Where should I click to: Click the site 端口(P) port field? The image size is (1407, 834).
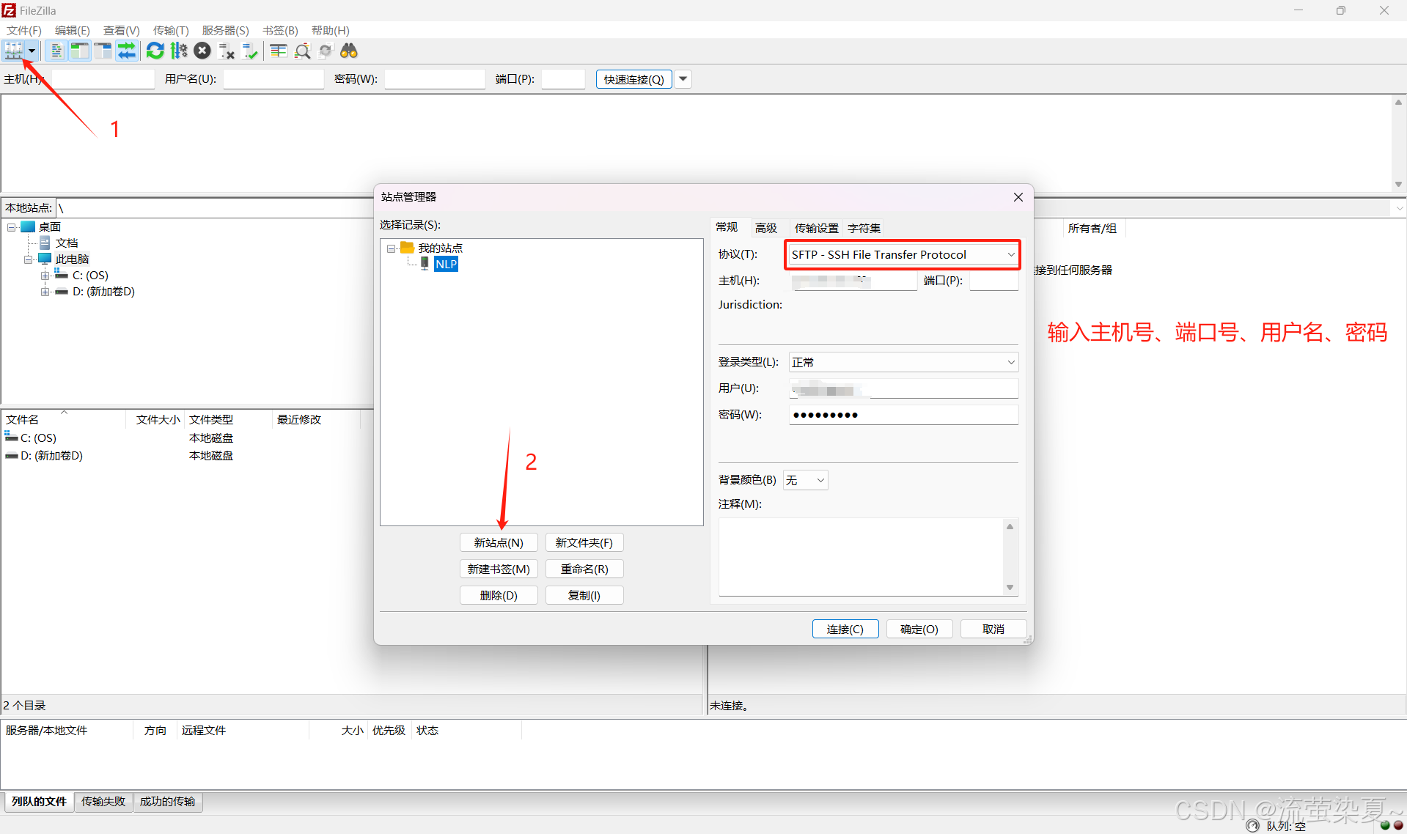pos(993,281)
